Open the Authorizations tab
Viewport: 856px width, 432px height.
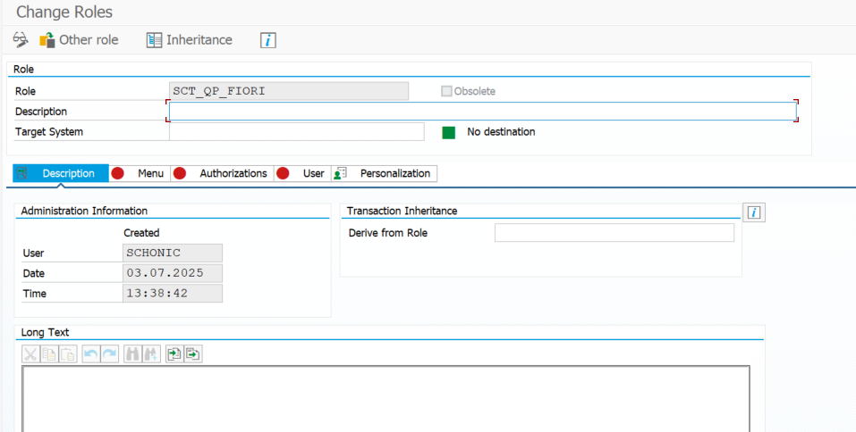(233, 173)
